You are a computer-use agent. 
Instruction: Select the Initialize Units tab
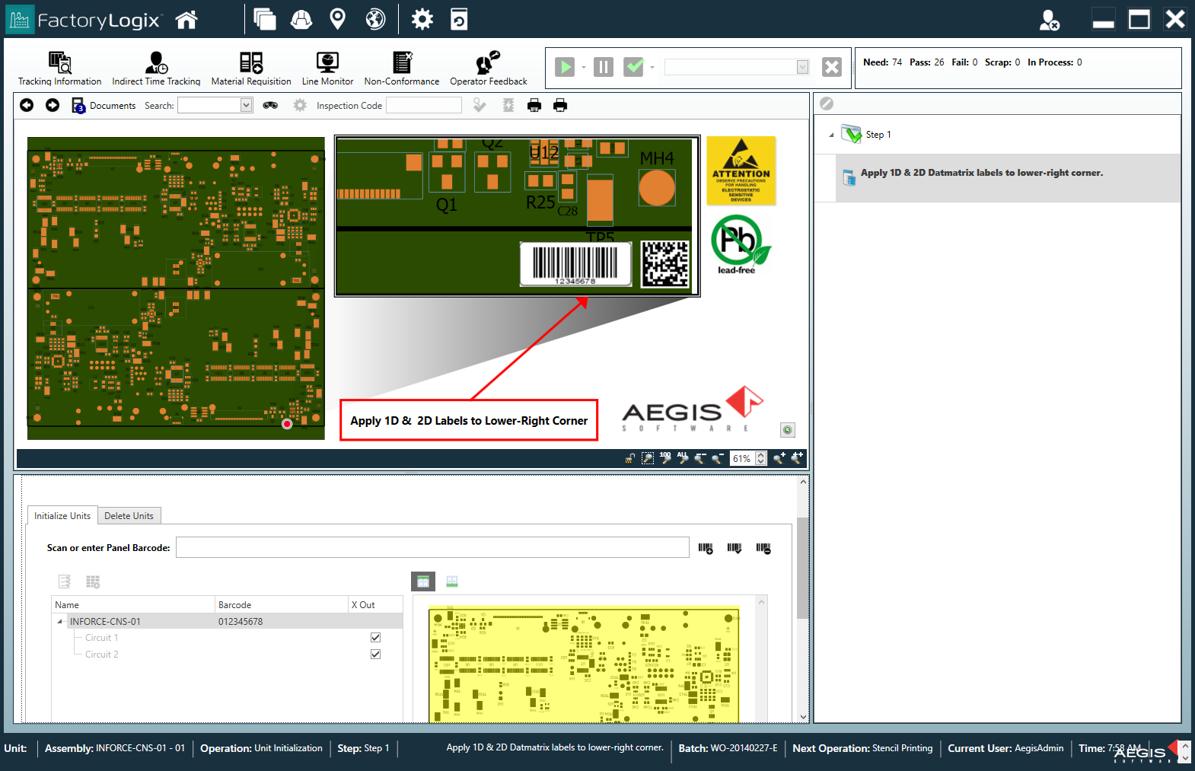(62, 516)
